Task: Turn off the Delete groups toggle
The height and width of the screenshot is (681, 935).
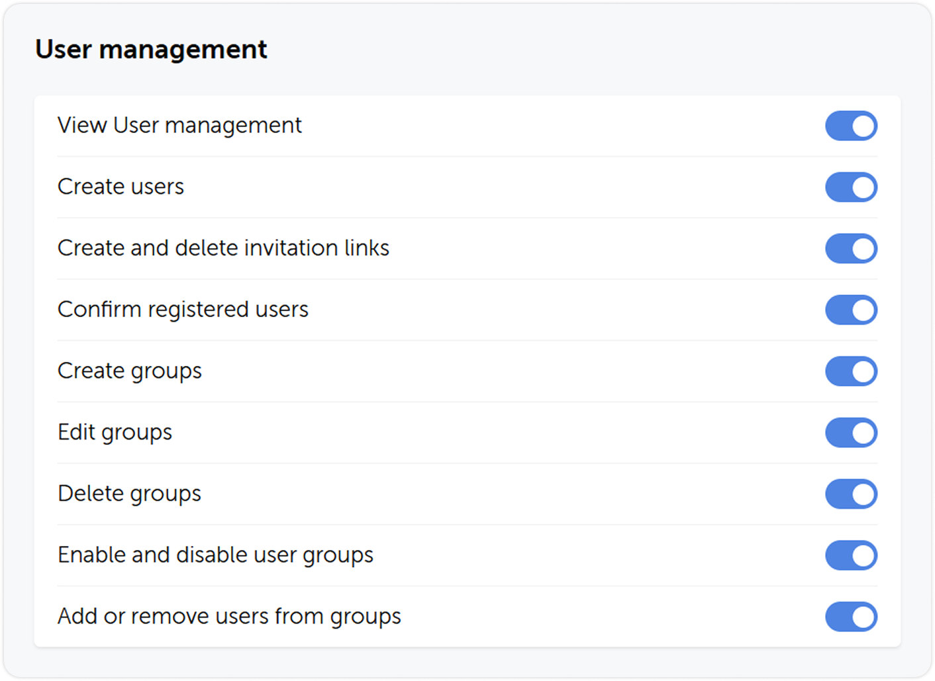Action: [852, 494]
